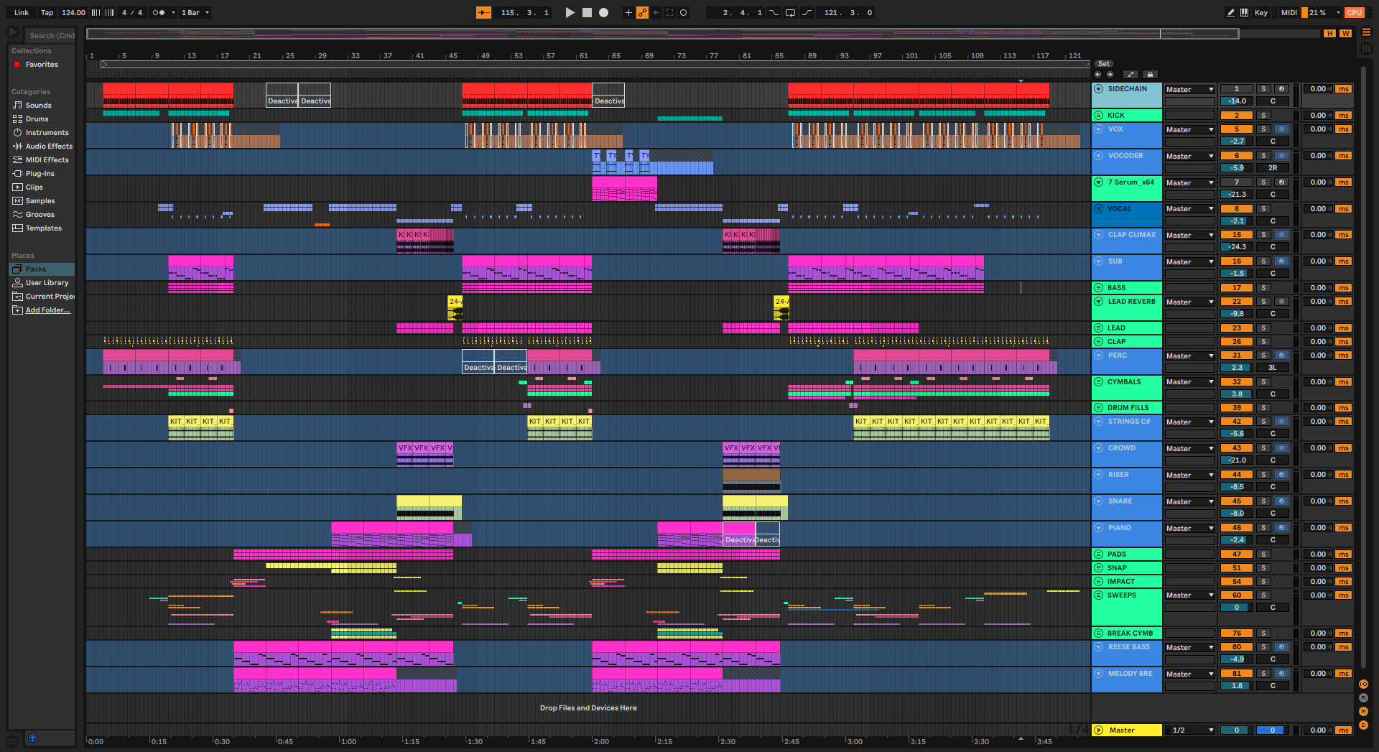Open the 1 Bar quantization menu

point(195,12)
